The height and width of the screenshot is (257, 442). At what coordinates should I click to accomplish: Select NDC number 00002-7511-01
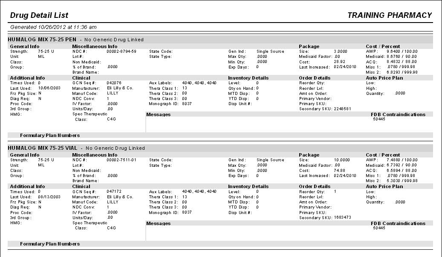pos(121,160)
